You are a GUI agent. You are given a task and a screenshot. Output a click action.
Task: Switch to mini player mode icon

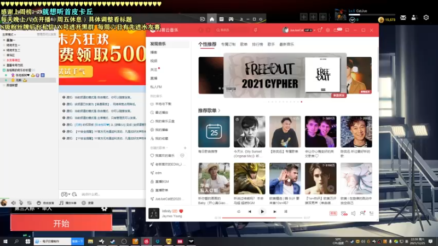pos(347,30)
